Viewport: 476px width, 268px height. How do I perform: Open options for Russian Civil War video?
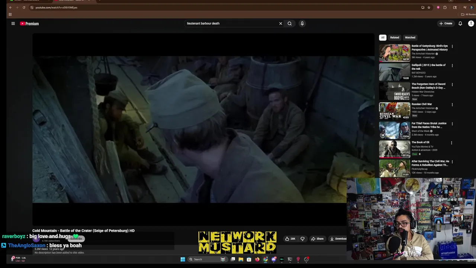tap(452, 105)
